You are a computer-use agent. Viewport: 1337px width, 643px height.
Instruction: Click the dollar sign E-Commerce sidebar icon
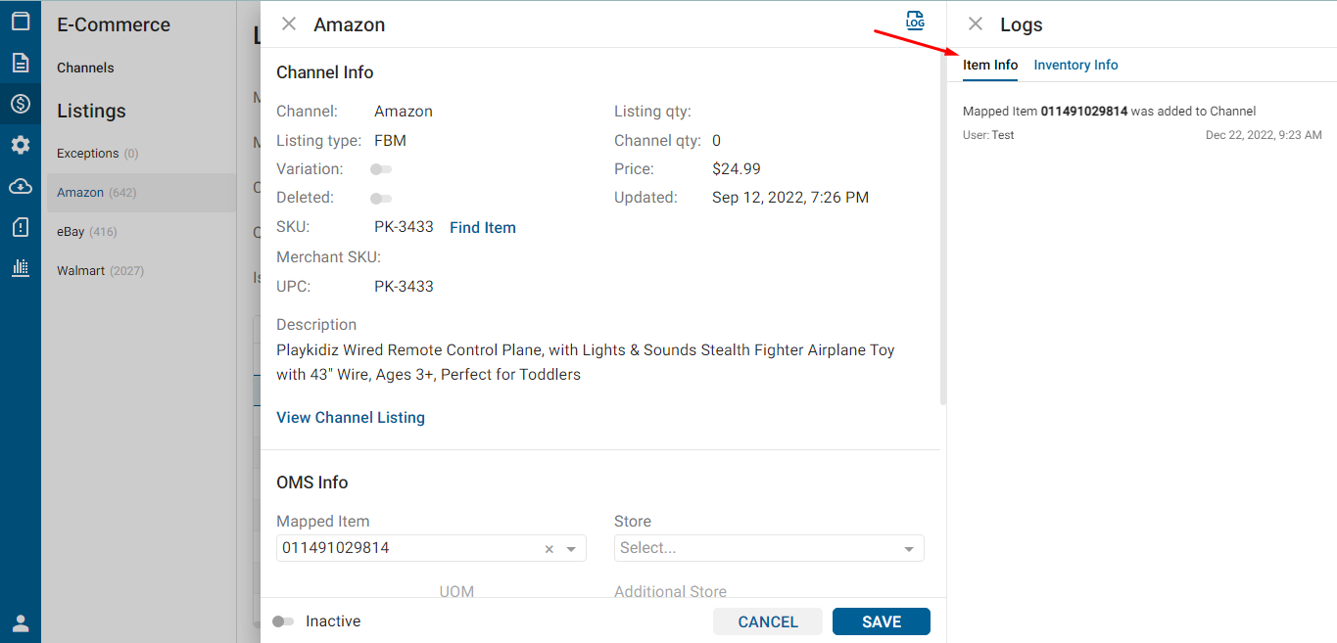point(21,104)
